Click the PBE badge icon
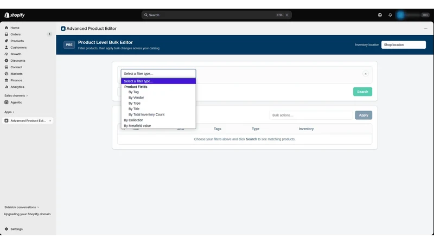Viewport: 434px width, 244px height. click(69, 44)
